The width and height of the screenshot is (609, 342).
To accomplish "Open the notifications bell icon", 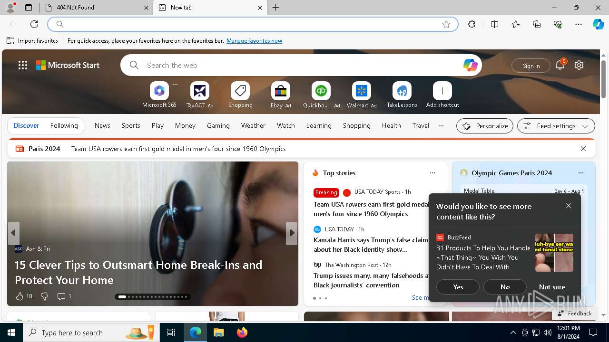I will pos(560,65).
